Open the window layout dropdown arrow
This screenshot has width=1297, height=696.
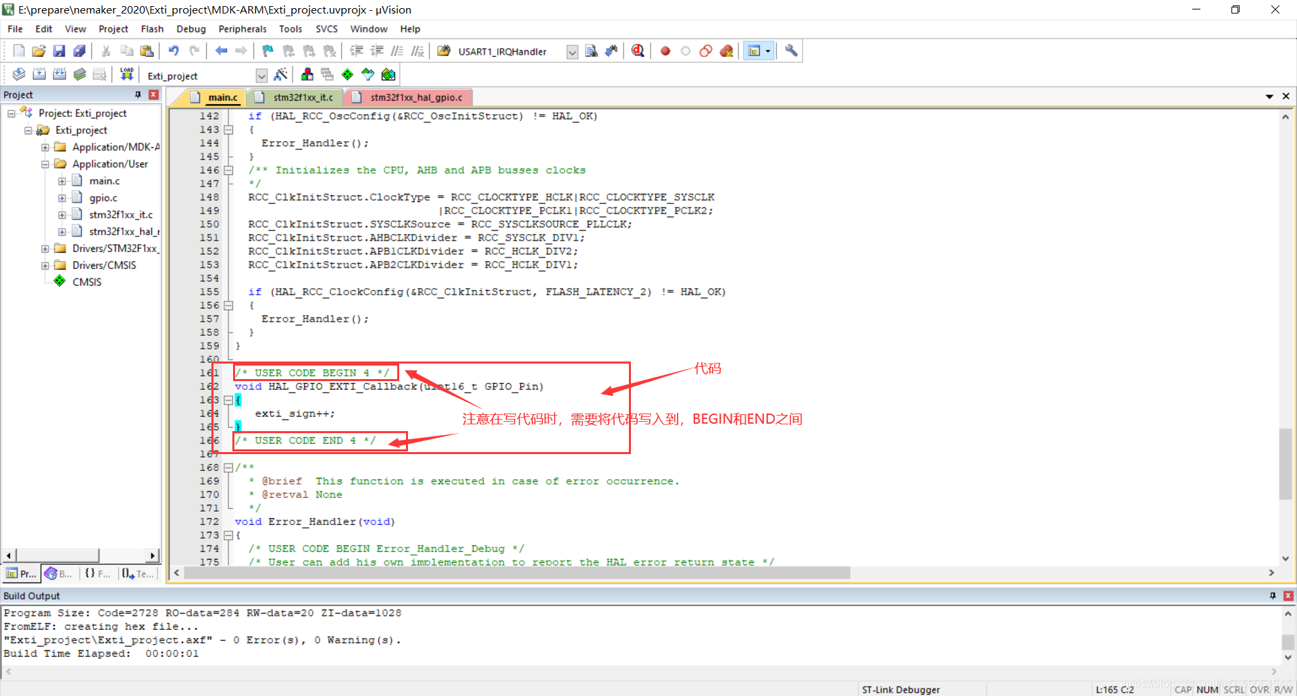click(768, 51)
